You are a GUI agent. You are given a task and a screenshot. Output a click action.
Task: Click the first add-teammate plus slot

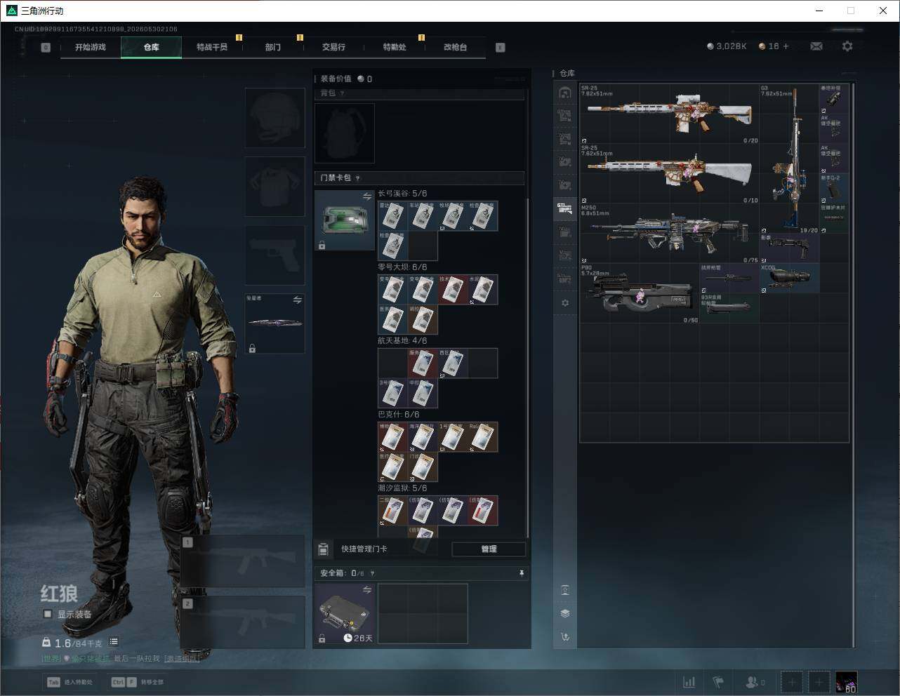click(792, 682)
